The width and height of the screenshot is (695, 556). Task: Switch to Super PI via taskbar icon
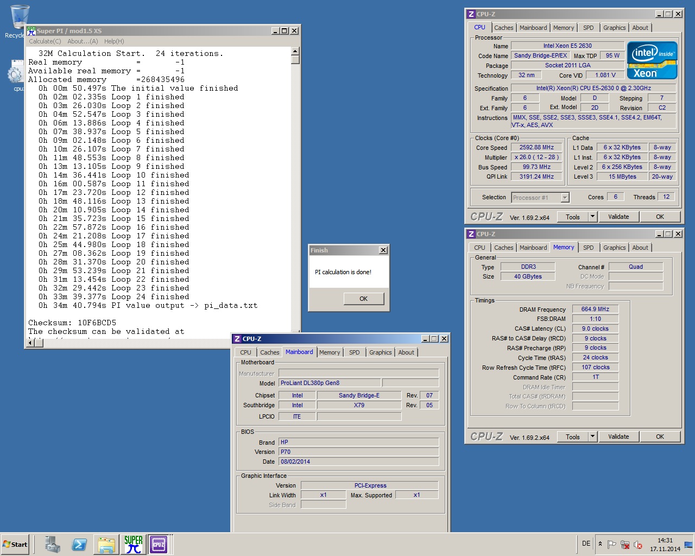point(133,544)
